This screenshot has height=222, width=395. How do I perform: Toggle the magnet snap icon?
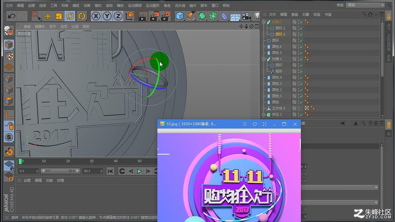pos(9,151)
